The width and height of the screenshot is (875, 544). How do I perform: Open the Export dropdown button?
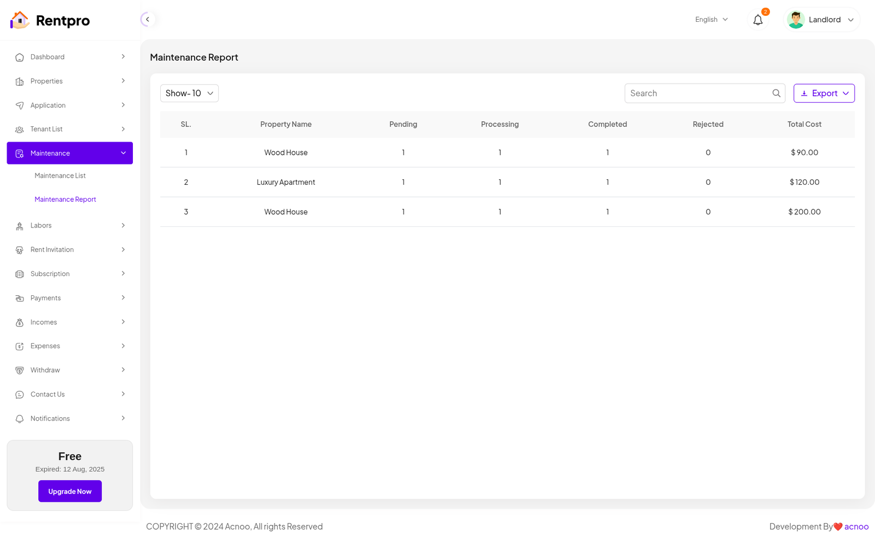(824, 93)
